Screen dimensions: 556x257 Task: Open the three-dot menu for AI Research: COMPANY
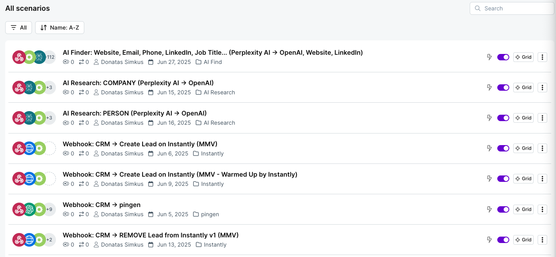coord(542,87)
